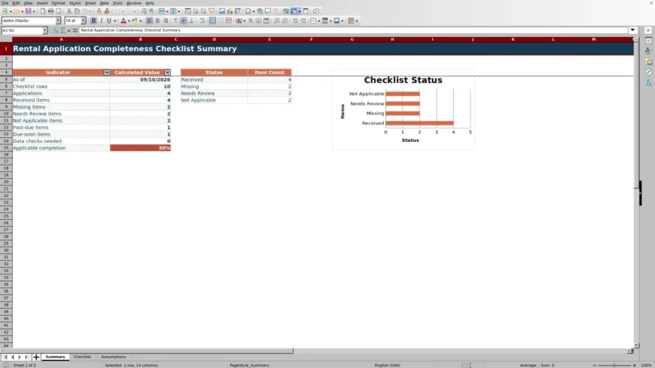Open Find and Replace from the toolbar
Screen dimensions: 655x368
point(144,11)
